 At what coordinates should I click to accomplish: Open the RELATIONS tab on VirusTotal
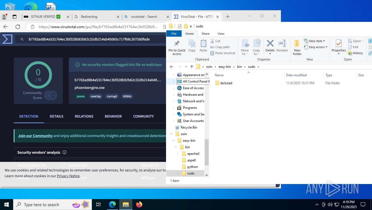pos(84,116)
